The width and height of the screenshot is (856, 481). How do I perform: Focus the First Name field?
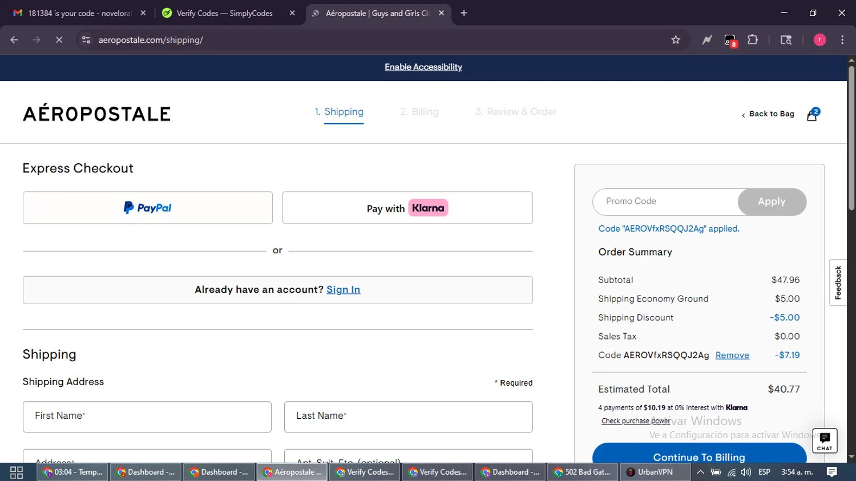pos(147,417)
